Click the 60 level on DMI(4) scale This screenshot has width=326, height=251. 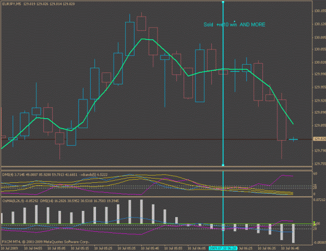tap(315, 173)
